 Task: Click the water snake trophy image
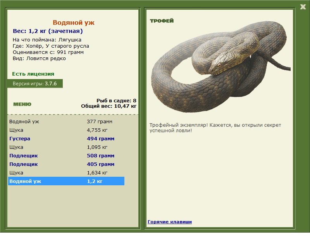(x=220, y=67)
